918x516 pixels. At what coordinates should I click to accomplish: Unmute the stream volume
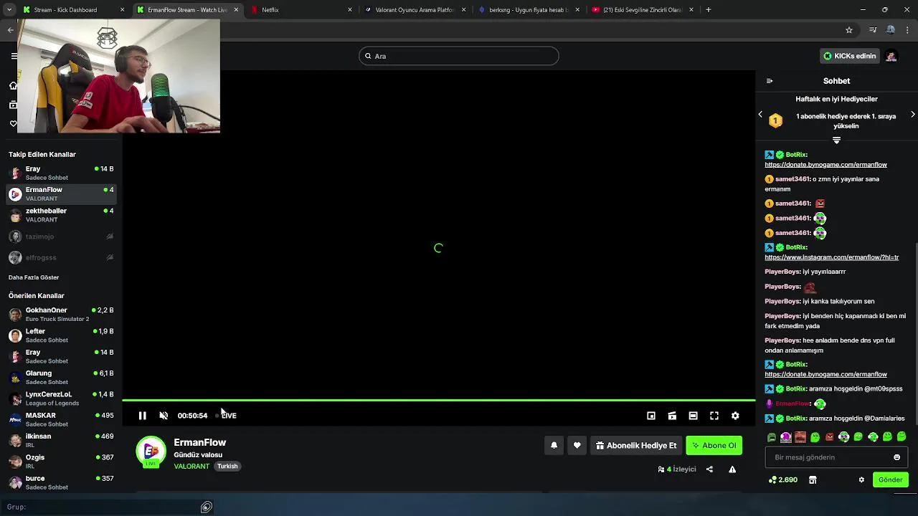tap(164, 416)
